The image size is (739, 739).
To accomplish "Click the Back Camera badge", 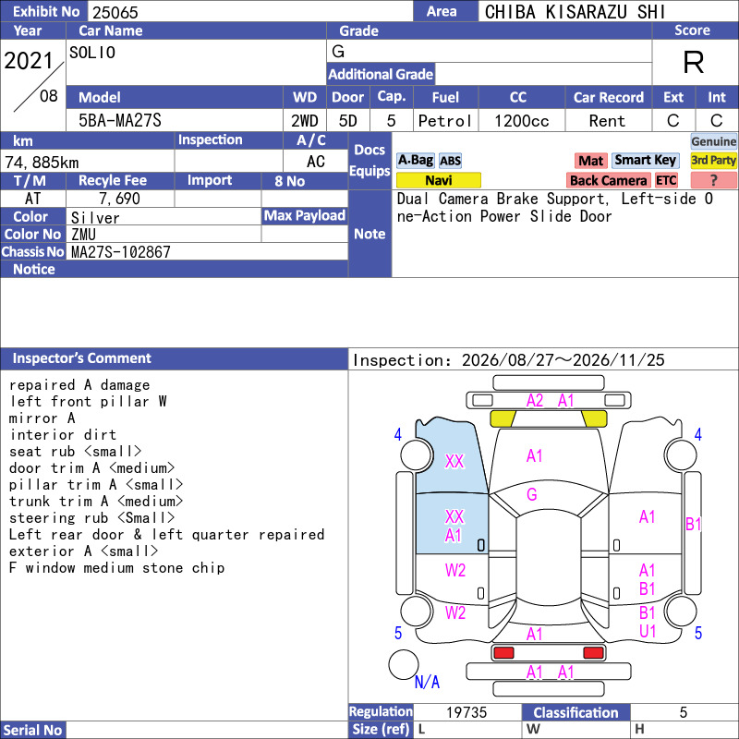I will (x=608, y=180).
